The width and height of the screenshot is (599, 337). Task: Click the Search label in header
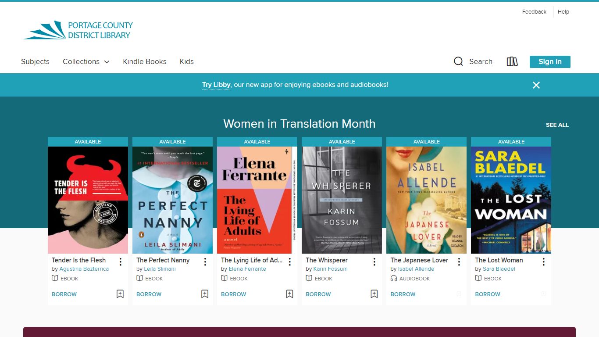tap(481, 61)
